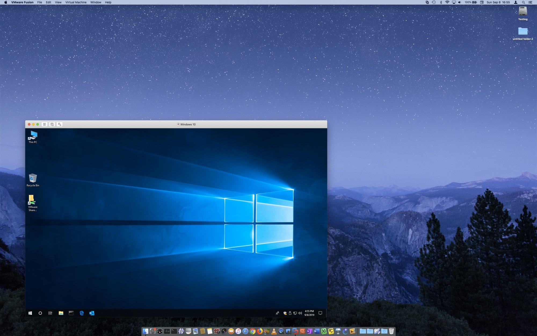Viewport: 537px width, 336px height.
Task: Open the View menu in VMware Fusion
Action: point(58,2)
